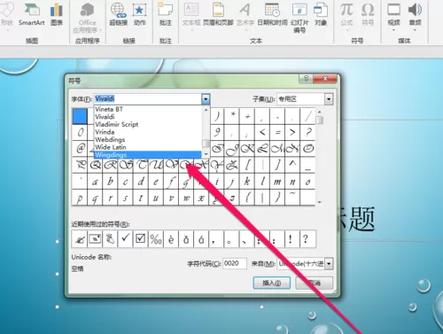This screenshot has height=334, width=443.
Task: Choose Webdings from the font list
Action: [x=147, y=139]
